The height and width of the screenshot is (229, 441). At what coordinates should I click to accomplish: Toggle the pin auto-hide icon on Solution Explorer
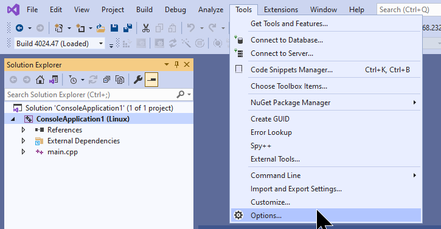176,64
